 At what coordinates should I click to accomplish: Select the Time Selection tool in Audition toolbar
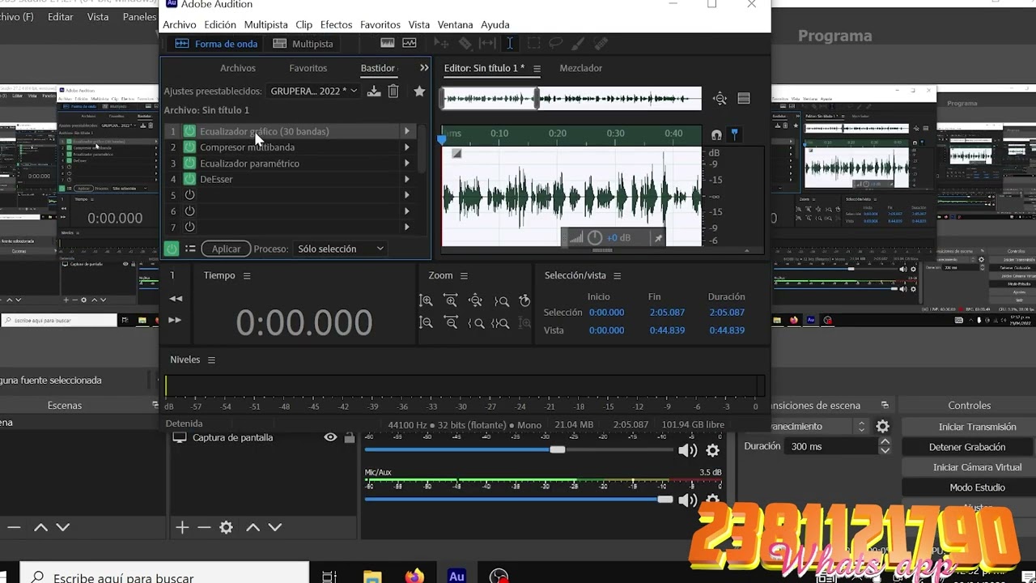pos(510,44)
